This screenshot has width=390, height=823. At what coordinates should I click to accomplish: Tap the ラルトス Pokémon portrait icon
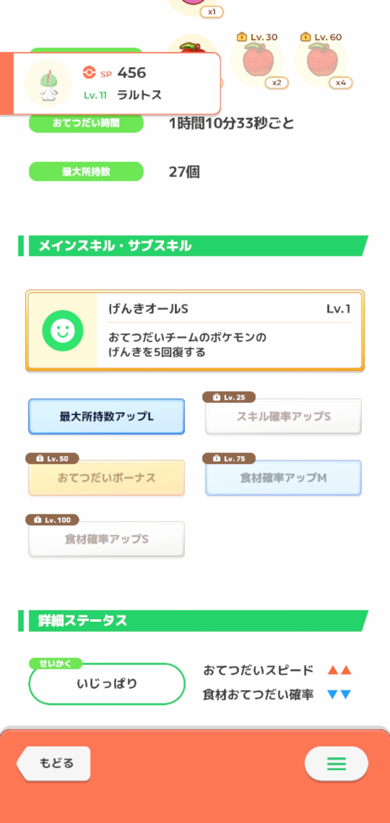[x=48, y=83]
